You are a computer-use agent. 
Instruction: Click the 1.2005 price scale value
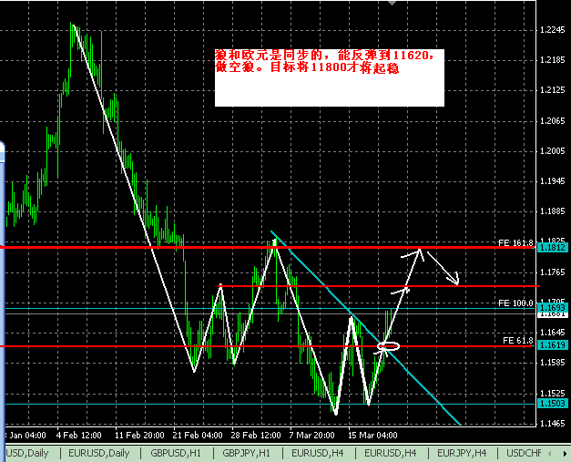pos(553,151)
